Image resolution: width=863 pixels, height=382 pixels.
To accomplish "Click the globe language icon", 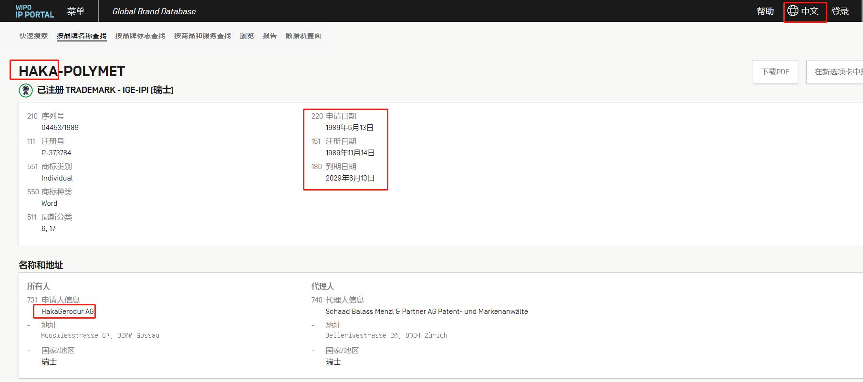I will point(792,10).
